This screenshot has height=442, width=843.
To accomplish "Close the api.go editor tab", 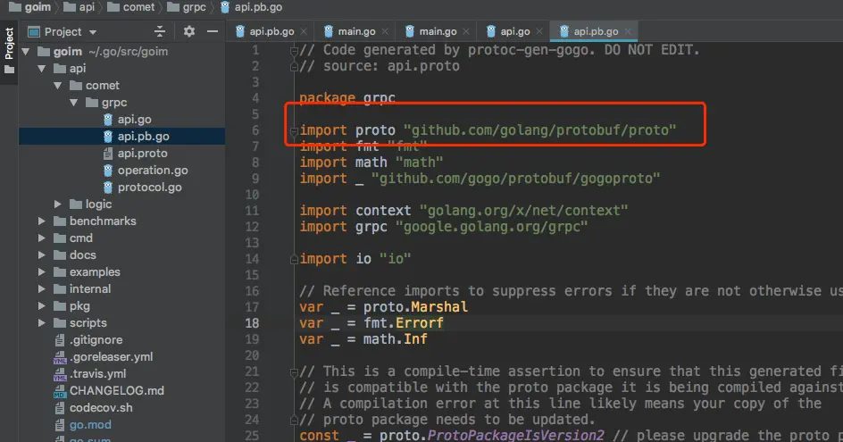I will 539,32.
